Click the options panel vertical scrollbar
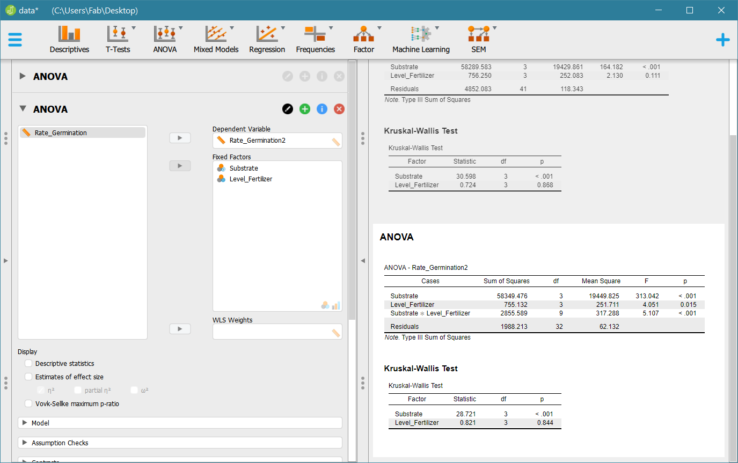This screenshot has width=738, height=463. [x=352, y=190]
